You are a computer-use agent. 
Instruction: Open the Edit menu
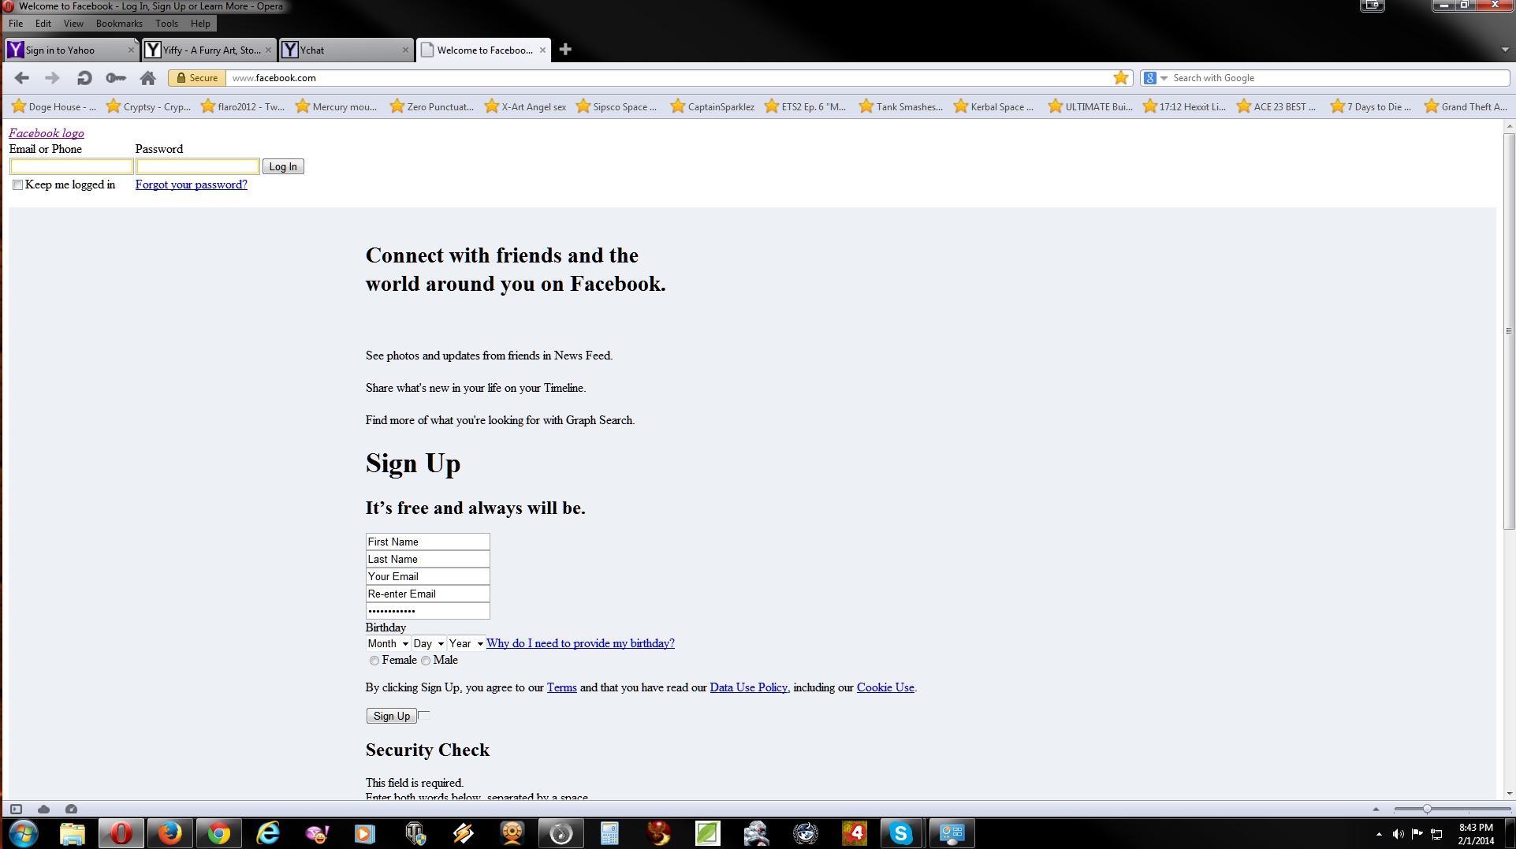pos(43,24)
